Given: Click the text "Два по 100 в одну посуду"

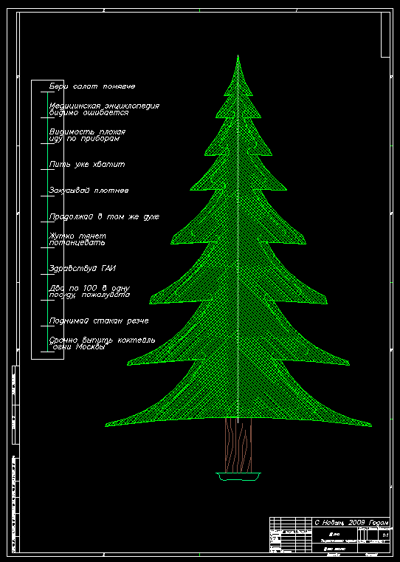Looking at the screenshot, I should click(89, 292).
